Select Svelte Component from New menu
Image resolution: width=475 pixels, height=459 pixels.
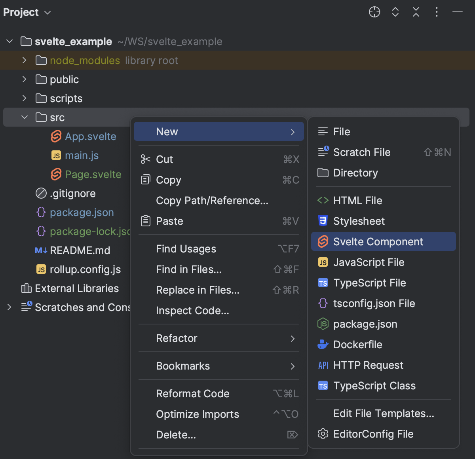[378, 241]
